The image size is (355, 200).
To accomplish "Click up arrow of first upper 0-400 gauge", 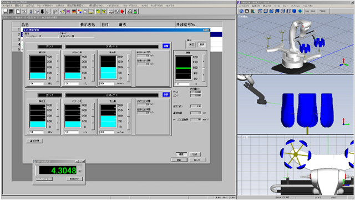I will [58, 61].
